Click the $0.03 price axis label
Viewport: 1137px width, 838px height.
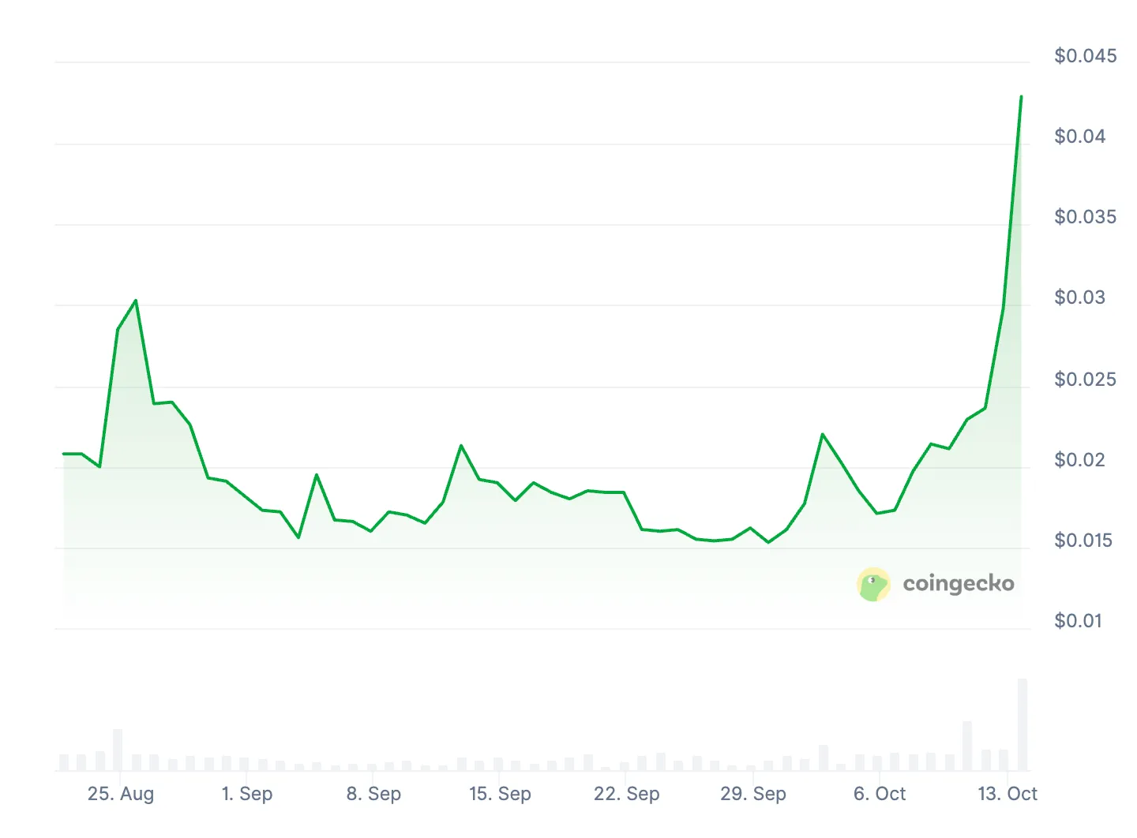[x=1079, y=297]
